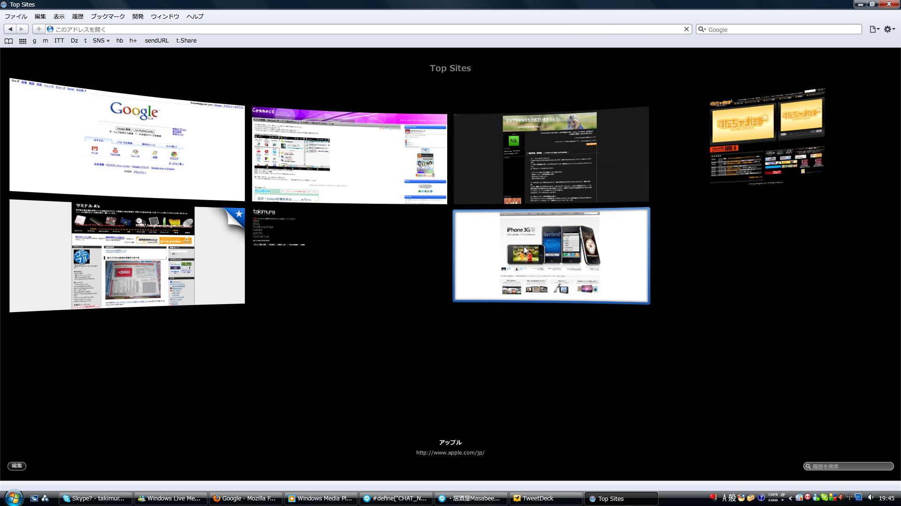Go back with the Back arrow
This screenshot has width=901, height=506.
click(x=10, y=29)
